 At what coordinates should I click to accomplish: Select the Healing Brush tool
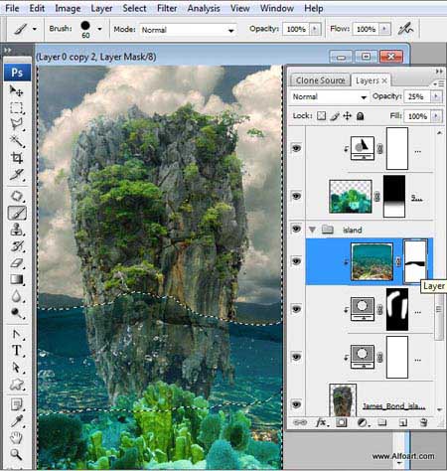[x=16, y=196]
